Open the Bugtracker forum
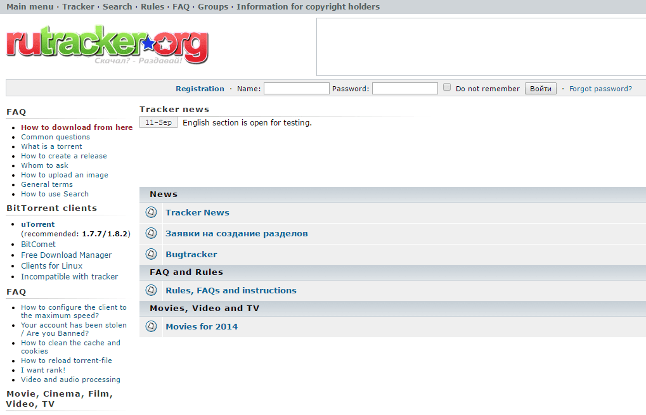 click(x=191, y=254)
